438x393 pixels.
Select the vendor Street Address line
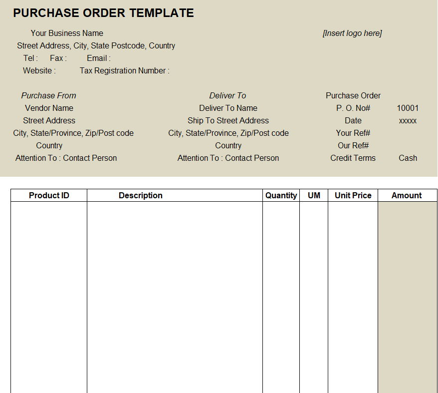[49, 120]
